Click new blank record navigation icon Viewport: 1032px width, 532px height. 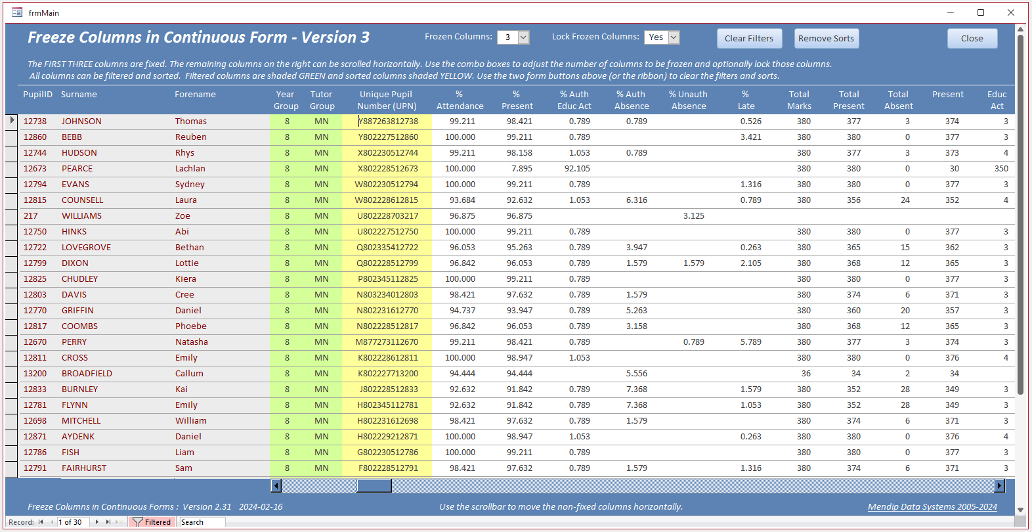[118, 522]
